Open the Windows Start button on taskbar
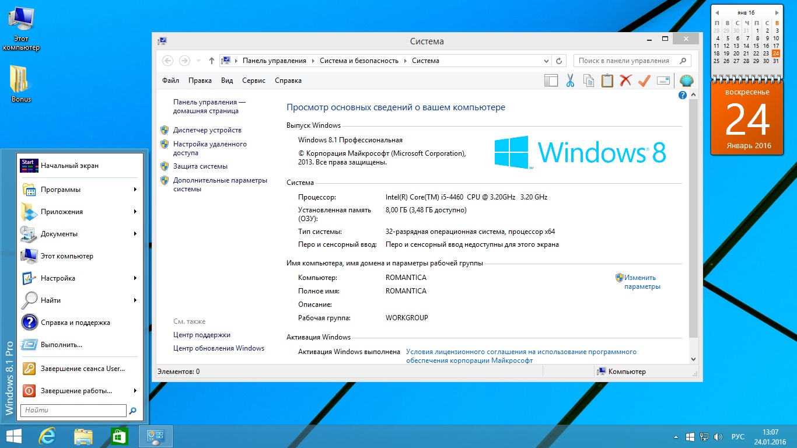The height and width of the screenshot is (448, 797). pyautogui.click(x=14, y=436)
